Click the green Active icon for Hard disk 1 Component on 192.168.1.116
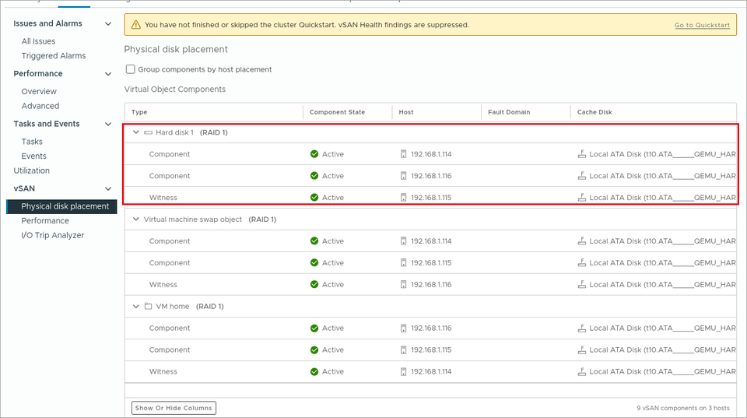 point(314,176)
